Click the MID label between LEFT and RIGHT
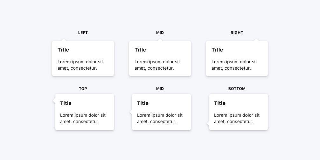 pos(160,33)
